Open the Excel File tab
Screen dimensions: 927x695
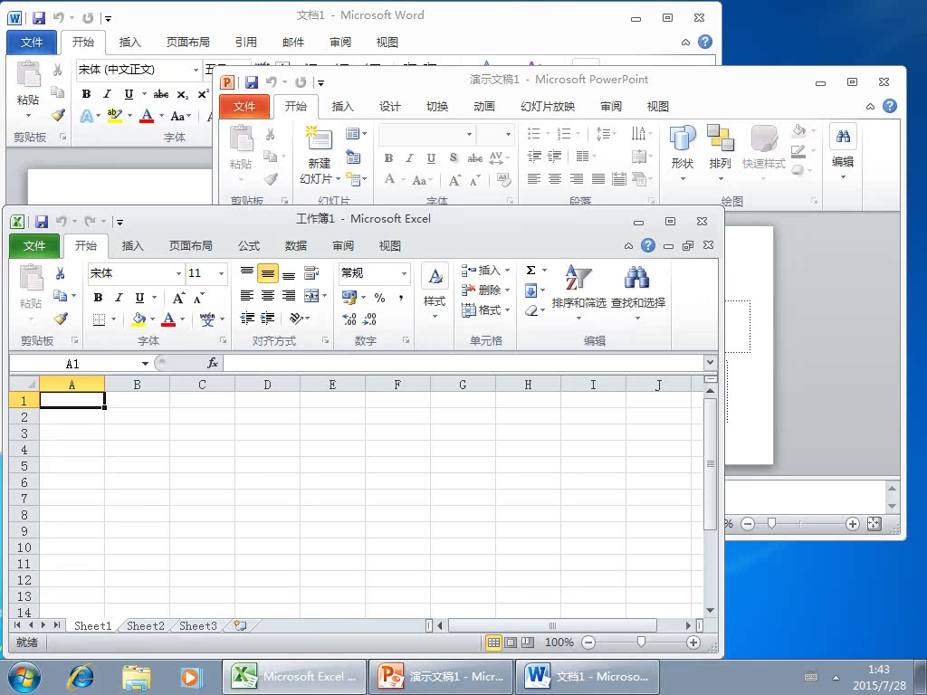(x=34, y=245)
